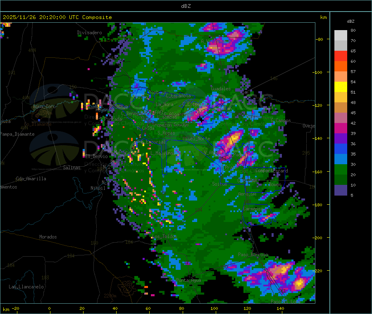Click the '140' tick on the bottom axis
Screen dimensions: 372x314
coord(280,308)
